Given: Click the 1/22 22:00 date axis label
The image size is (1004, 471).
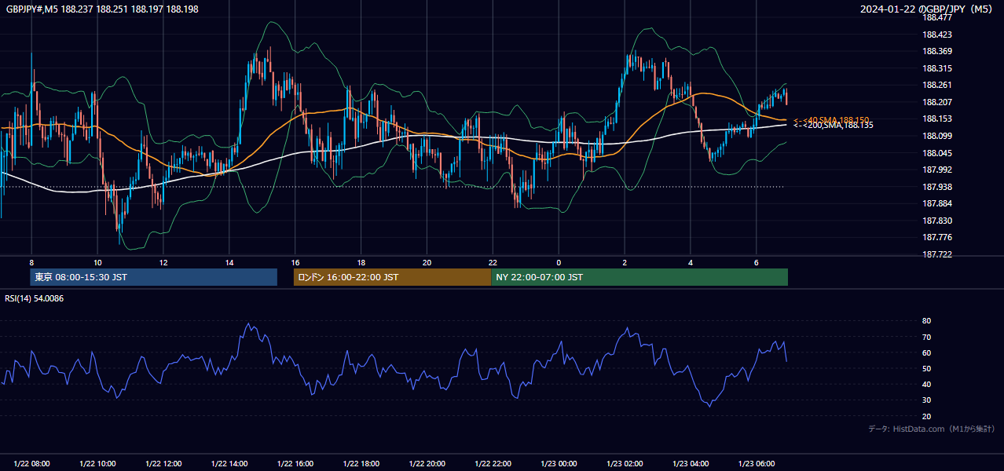Looking at the screenshot, I should coord(493,464).
